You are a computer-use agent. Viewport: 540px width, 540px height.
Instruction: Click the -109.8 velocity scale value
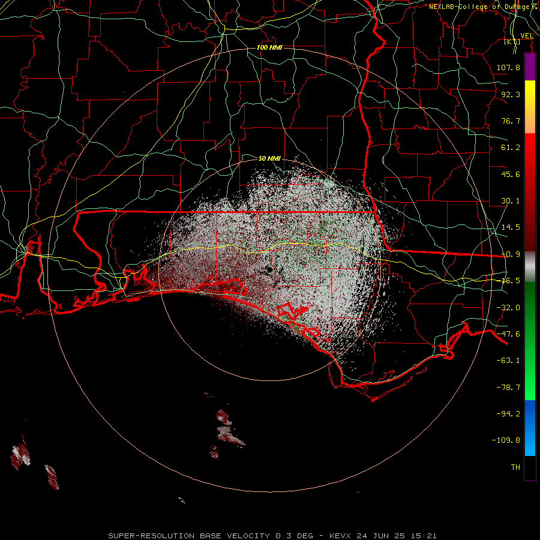click(x=506, y=440)
